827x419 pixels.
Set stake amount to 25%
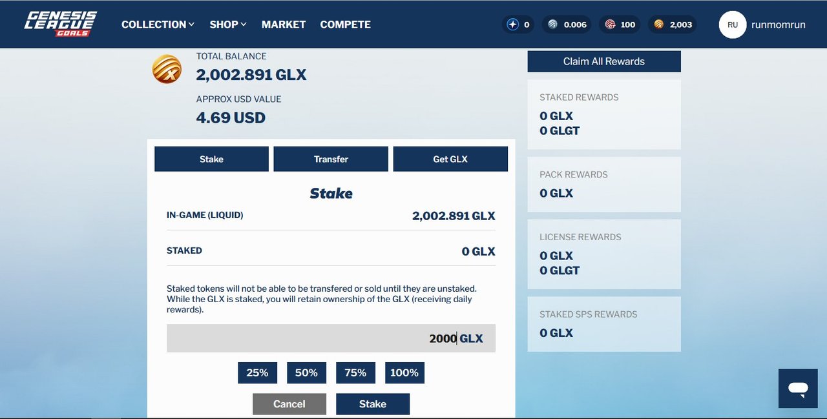pos(257,373)
